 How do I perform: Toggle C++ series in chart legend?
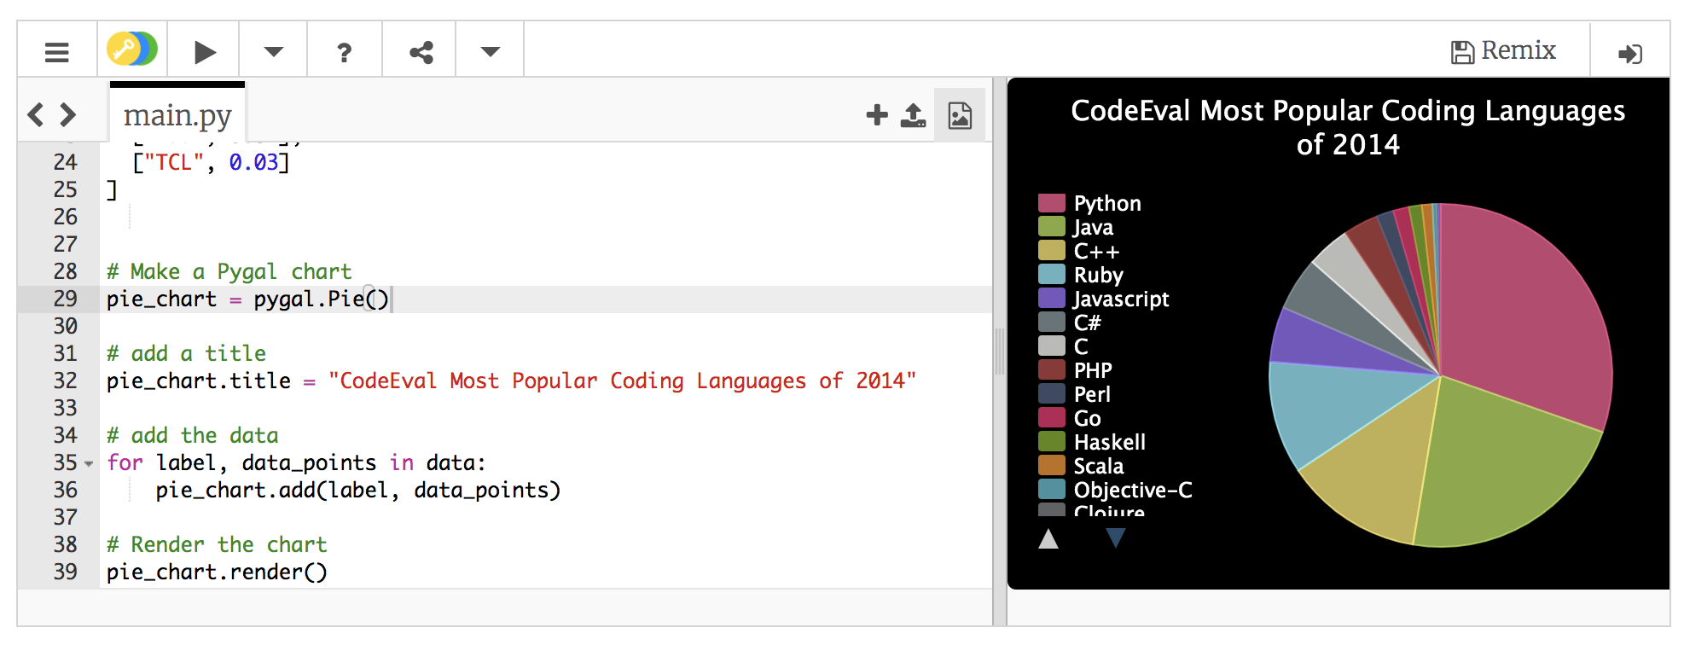point(1078,251)
